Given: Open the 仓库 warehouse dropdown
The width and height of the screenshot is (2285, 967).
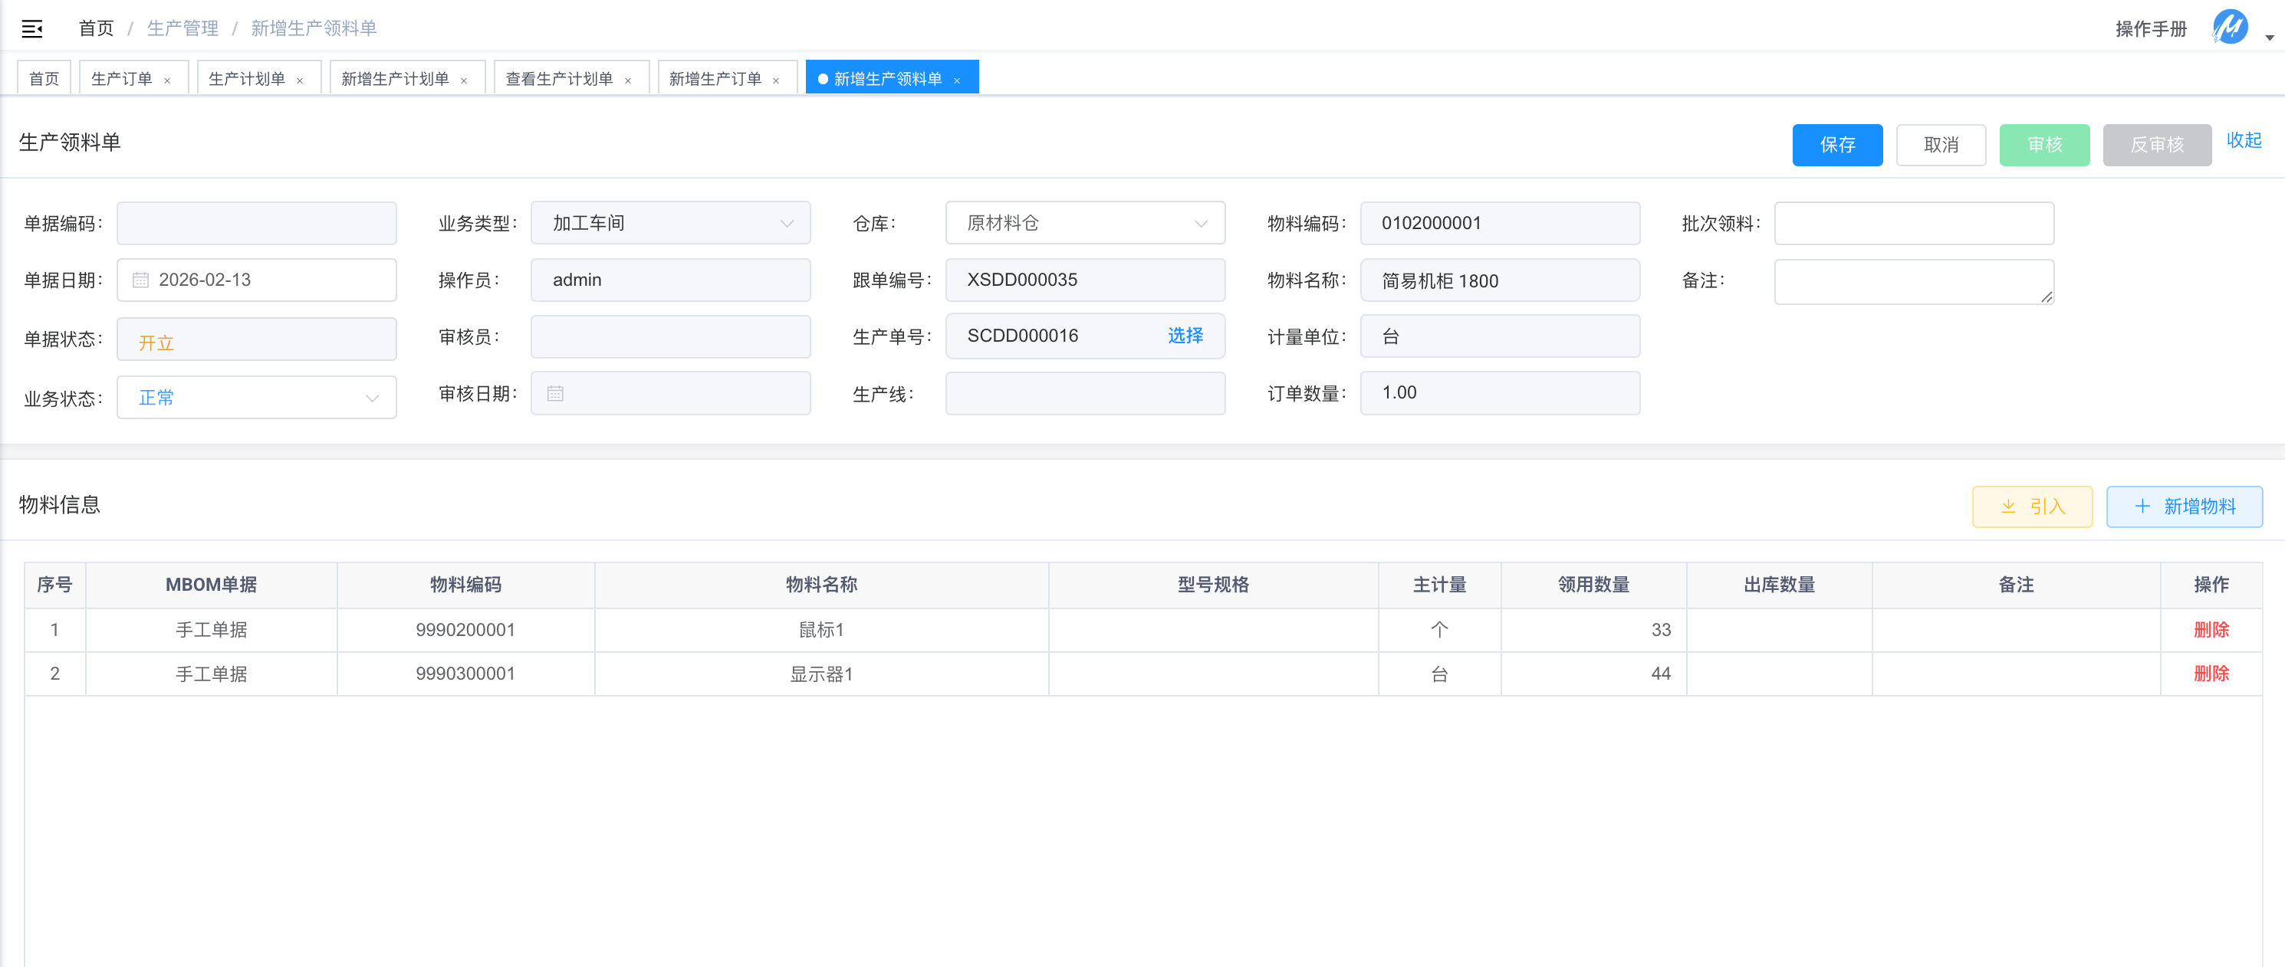Looking at the screenshot, I should tap(1084, 223).
